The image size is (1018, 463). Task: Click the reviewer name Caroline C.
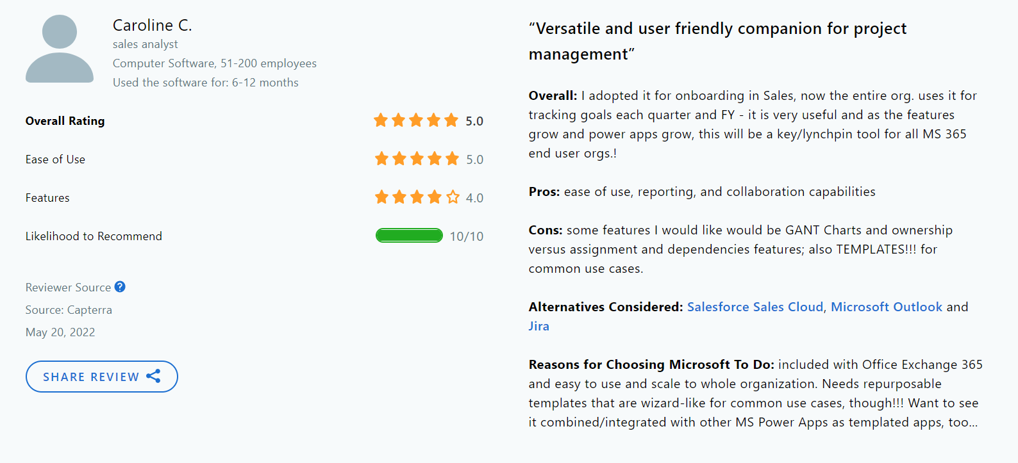[152, 25]
